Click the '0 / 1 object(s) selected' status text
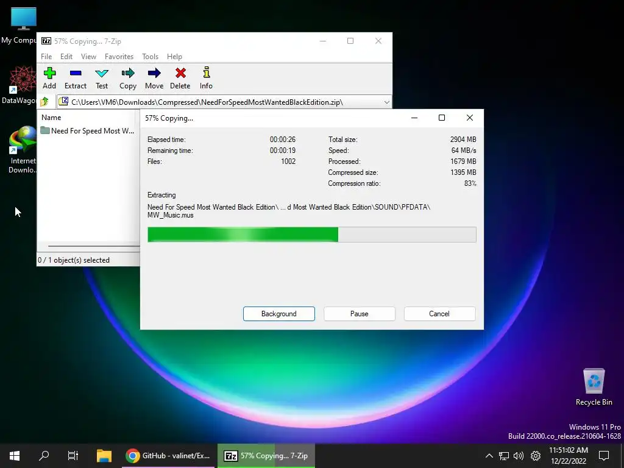This screenshot has height=468, width=624. click(74, 260)
